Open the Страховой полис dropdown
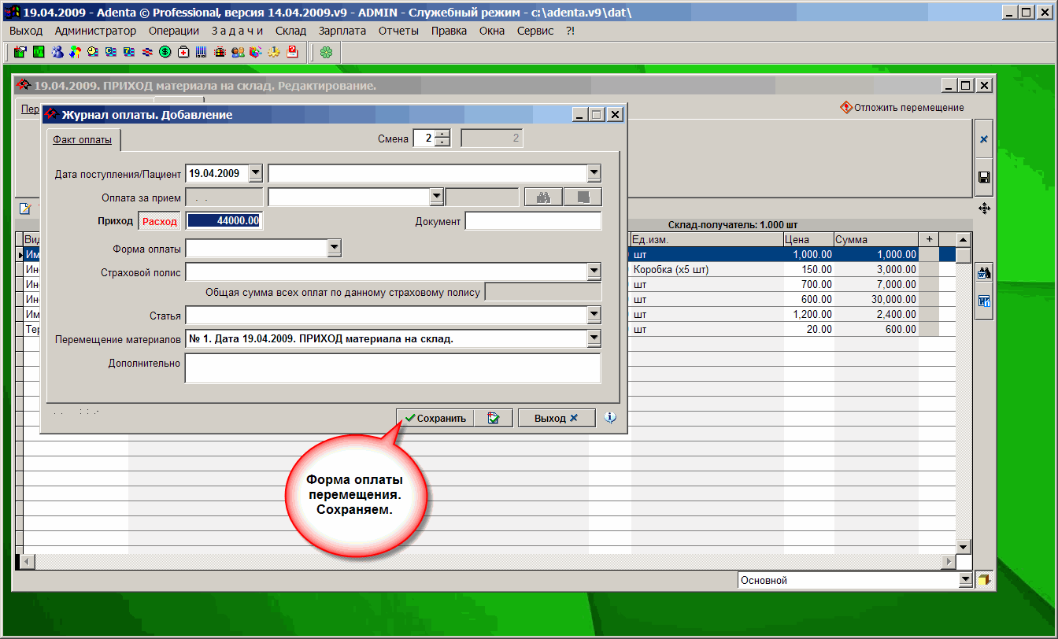The image size is (1058, 639). tap(594, 271)
